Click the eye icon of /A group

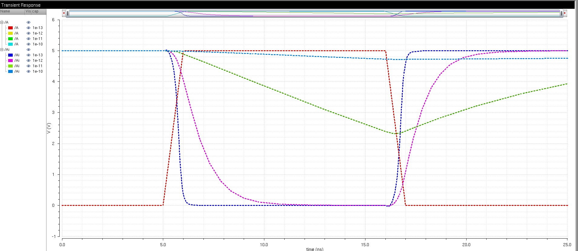click(x=28, y=22)
